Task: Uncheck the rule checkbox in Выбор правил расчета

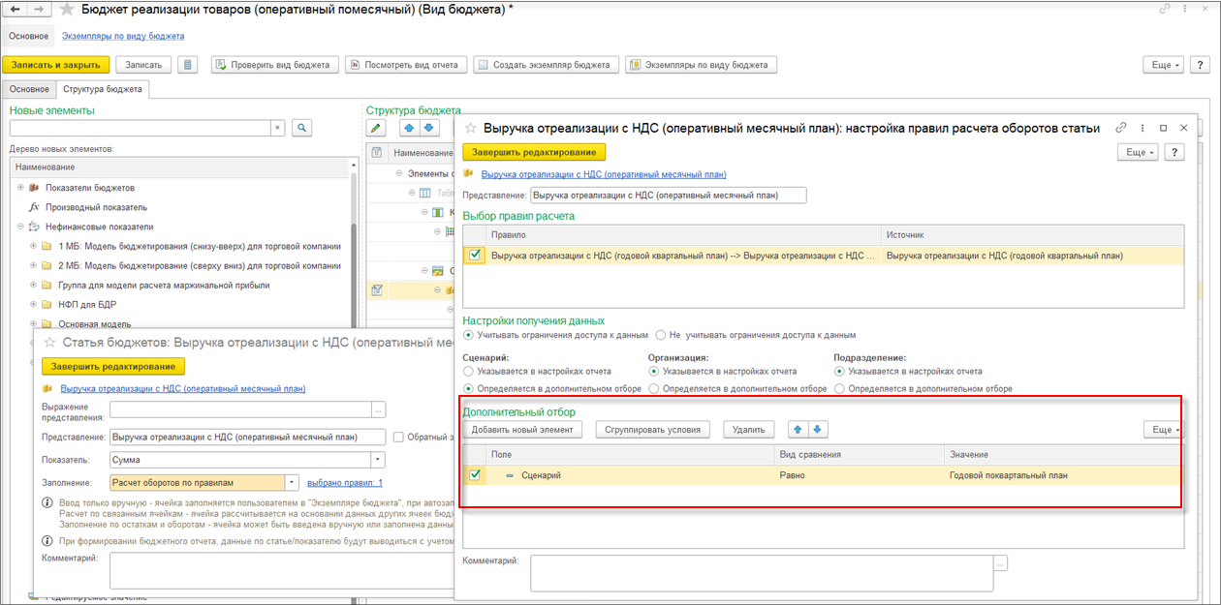Action: click(x=475, y=256)
